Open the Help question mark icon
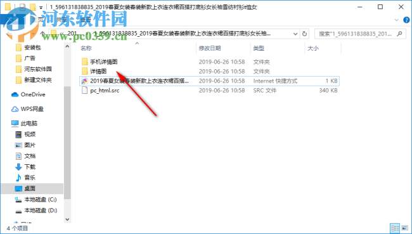Image resolution: width=412 pixels, height=234 pixels. [x=406, y=20]
